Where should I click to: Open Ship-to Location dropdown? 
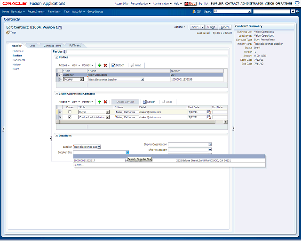pyautogui.click(x=210, y=150)
